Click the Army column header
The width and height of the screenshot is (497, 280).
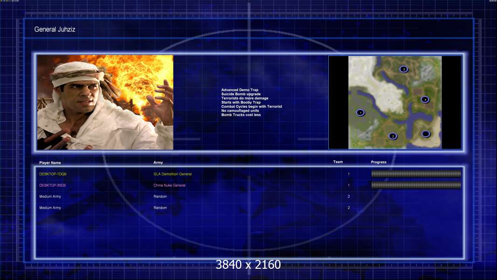tap(158, 162)
